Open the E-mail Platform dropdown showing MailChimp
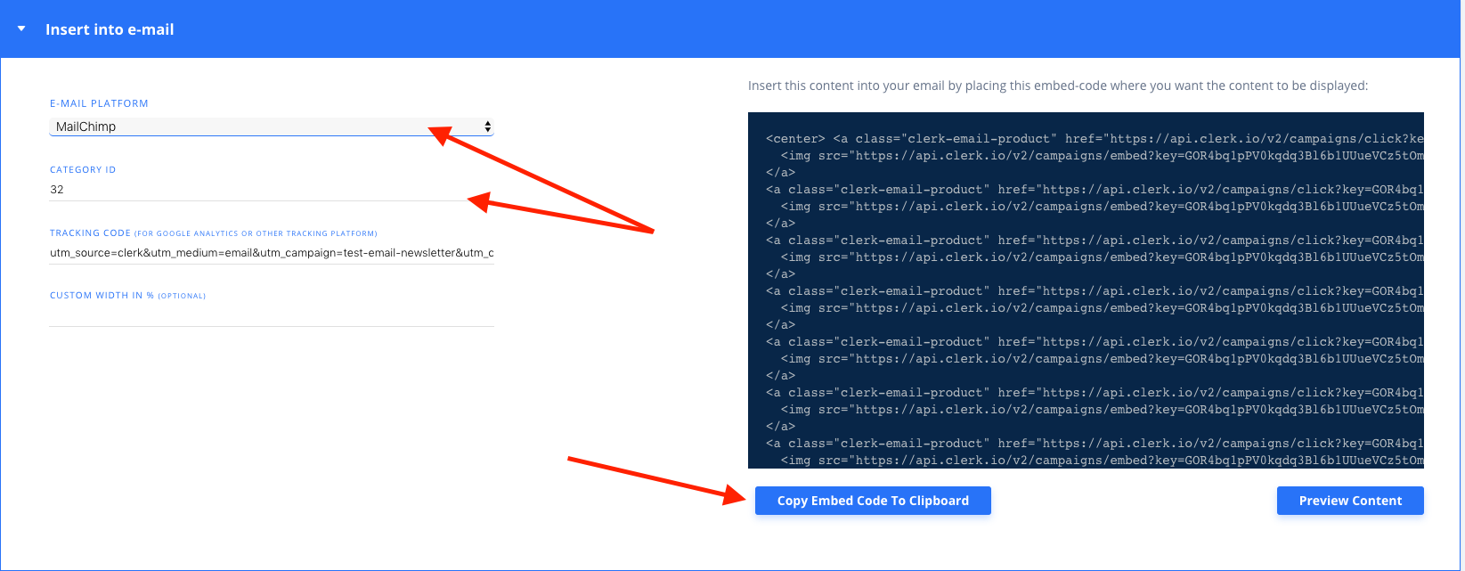Viewport: 1465px width, 571px height. point(267,126)
